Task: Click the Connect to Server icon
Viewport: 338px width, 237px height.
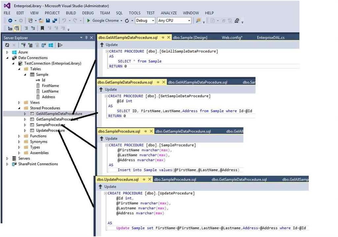Action: [30, 45]
